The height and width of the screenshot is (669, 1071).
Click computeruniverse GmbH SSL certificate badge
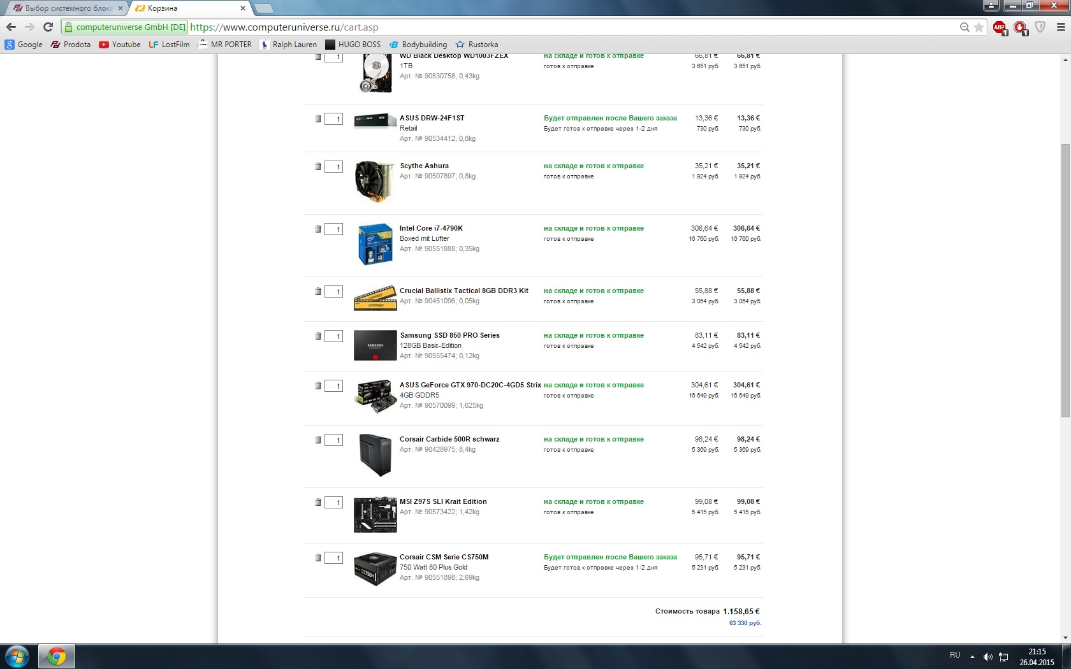(125, 27)
